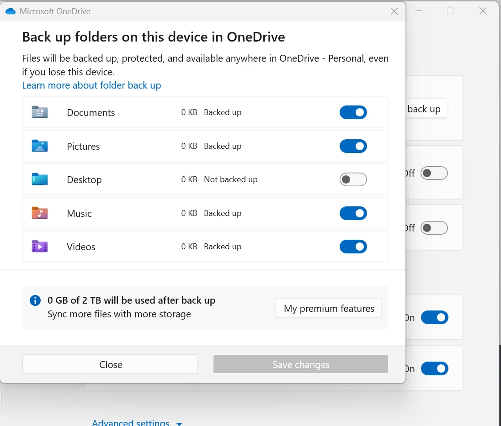Click the Pictures folder icon
The width and height of the screenshot is (501, 426).
[40, 146]
